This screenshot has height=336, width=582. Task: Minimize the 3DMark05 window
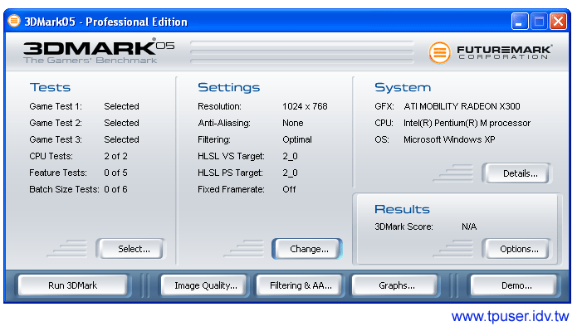521,22
